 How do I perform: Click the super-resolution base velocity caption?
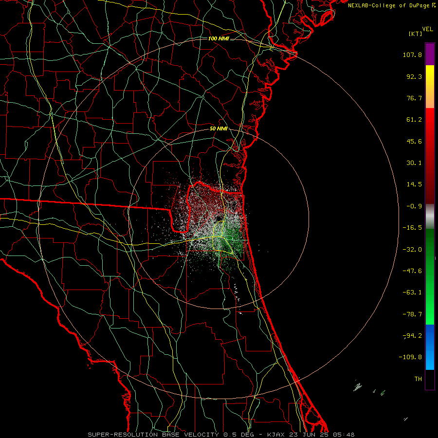[221, 435]
